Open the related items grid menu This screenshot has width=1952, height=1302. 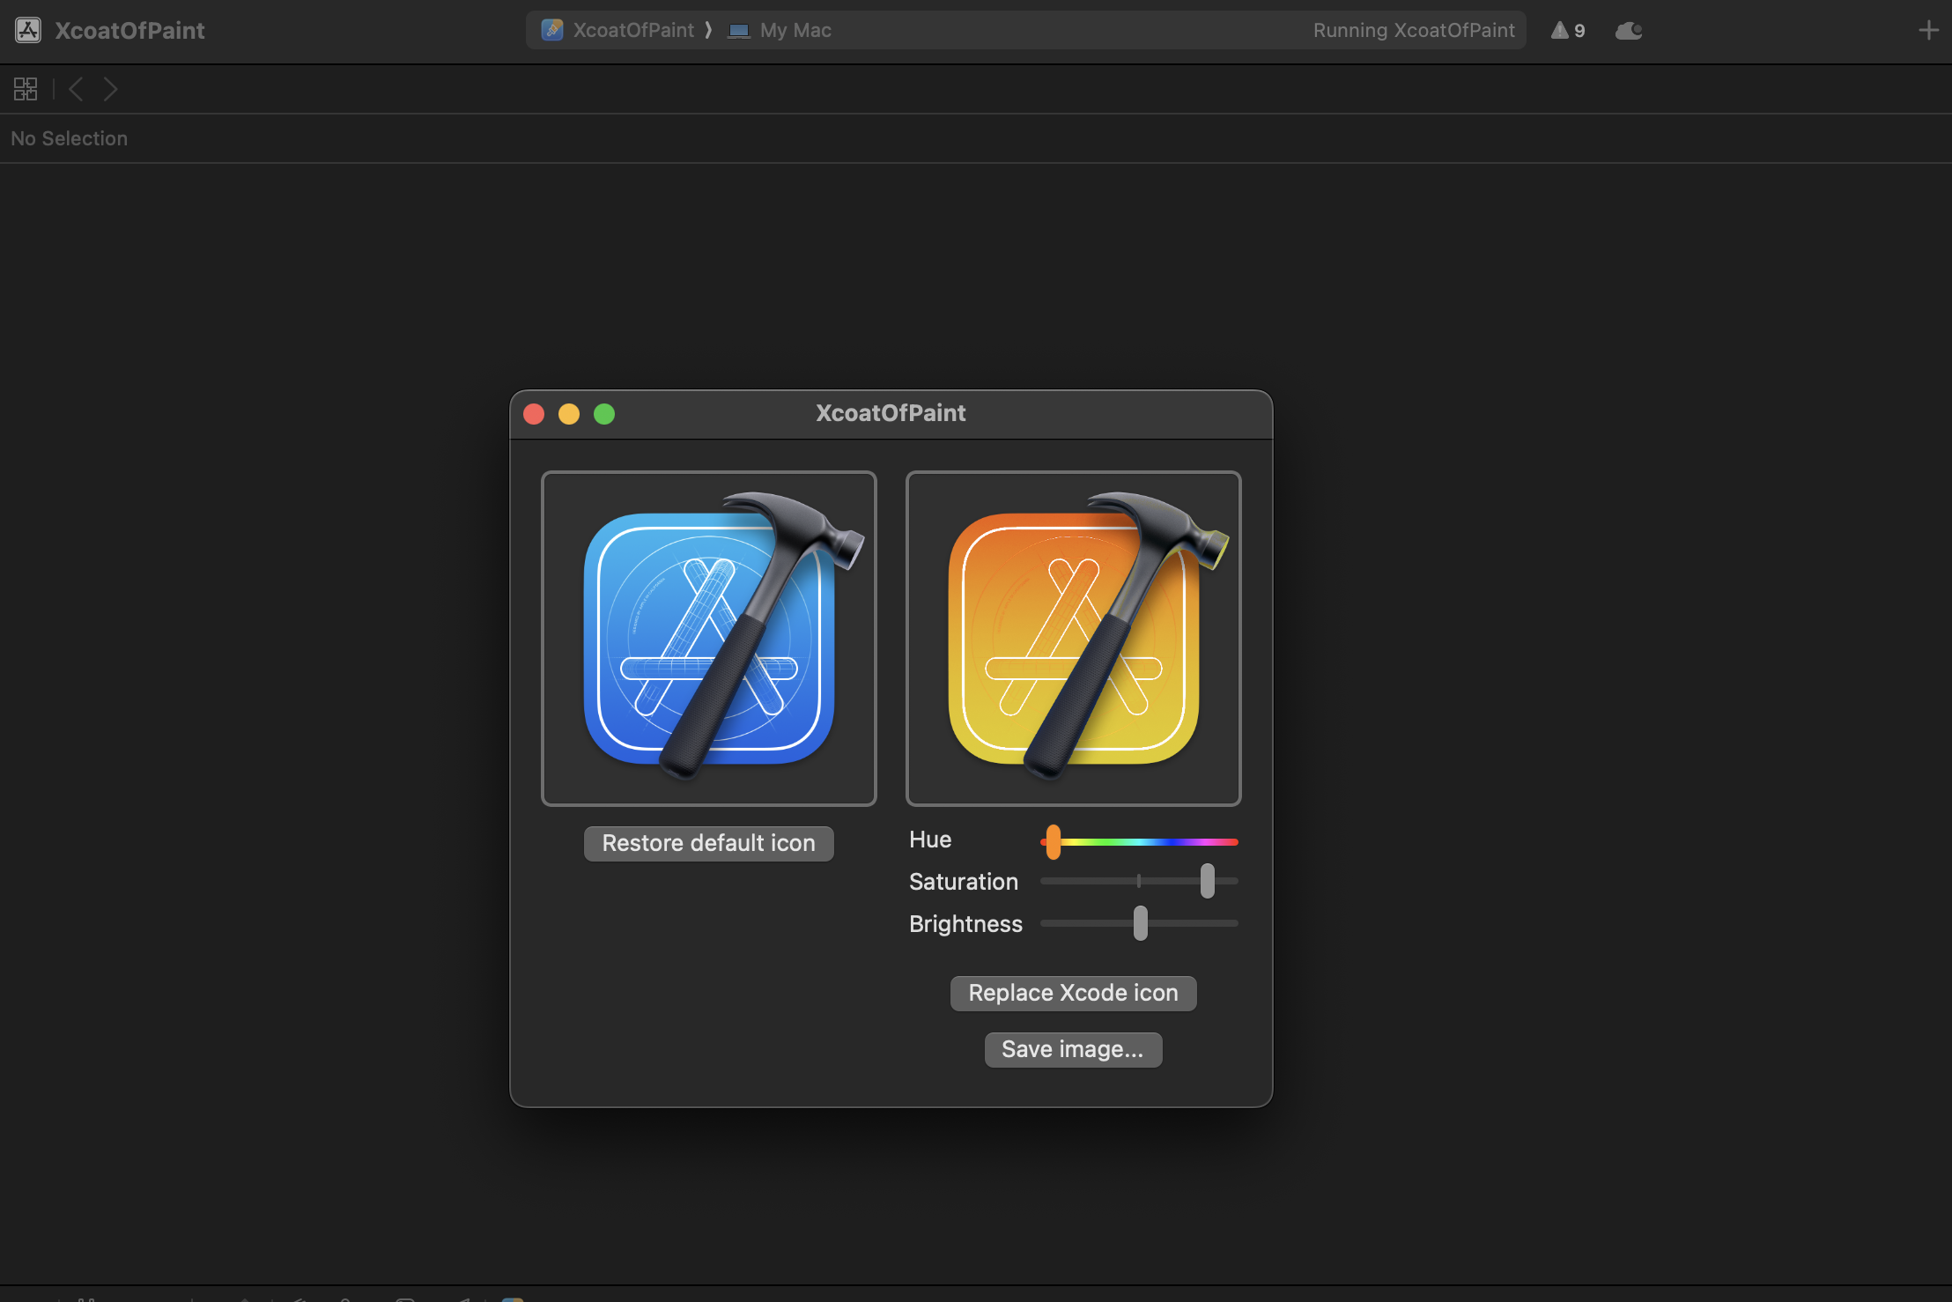point(26,89)
